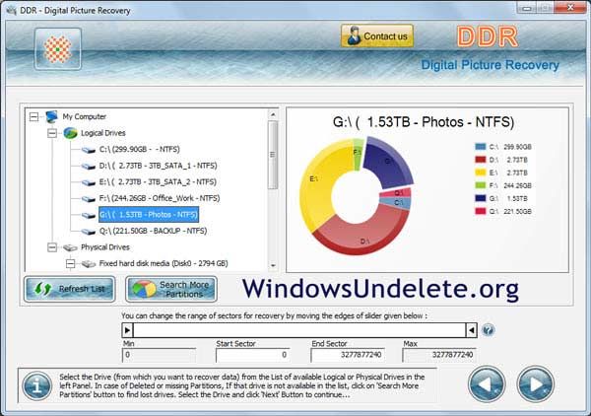This screenshot has width=591, height=416.
Task: Collapse the Logical Drives node
Action: [x=52, y=133]
